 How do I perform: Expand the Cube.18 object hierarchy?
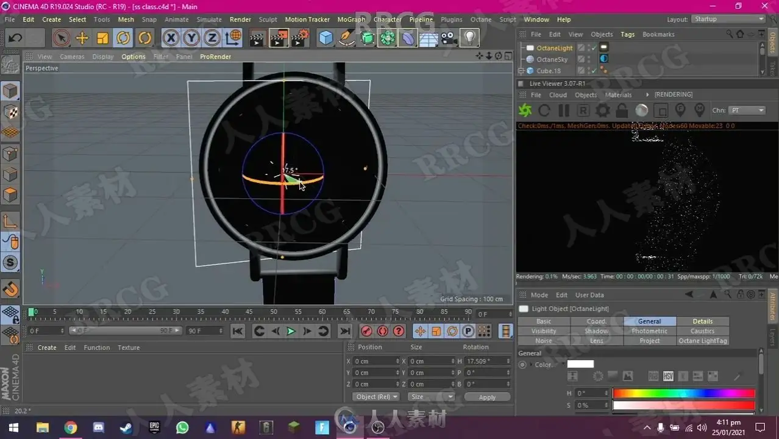[522, 71]
